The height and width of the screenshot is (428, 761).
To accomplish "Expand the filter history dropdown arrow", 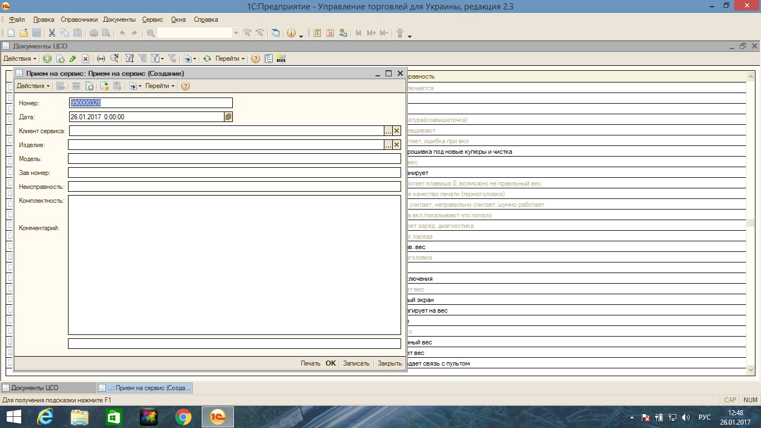I will click(162, 59).
